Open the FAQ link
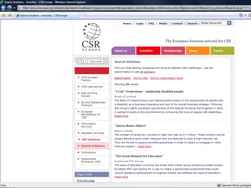This screenshot has height=188, width=251. [151, 23]
